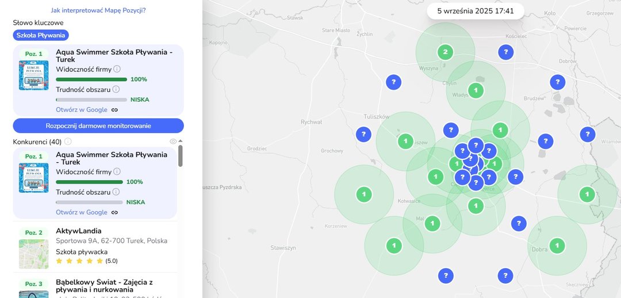Click the question marker near Kościelec
This screenshot has width=621, height=298.
pos(505,52)
